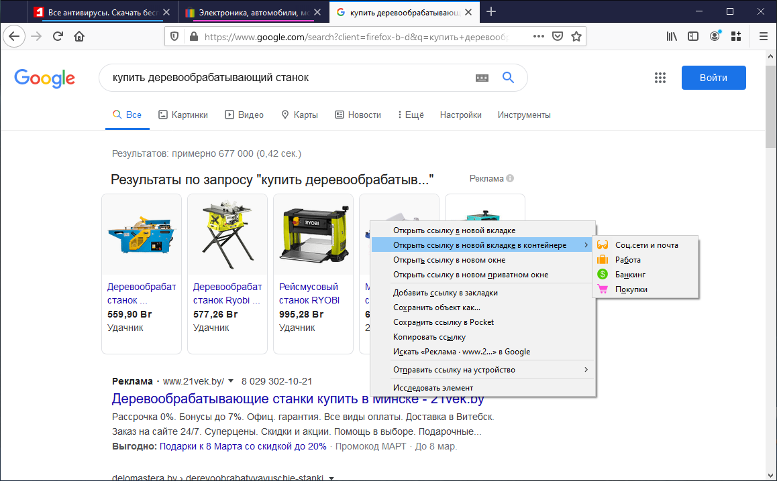Click the yellow Ryobi table saw thumbnail

click(x=227, y=234)
